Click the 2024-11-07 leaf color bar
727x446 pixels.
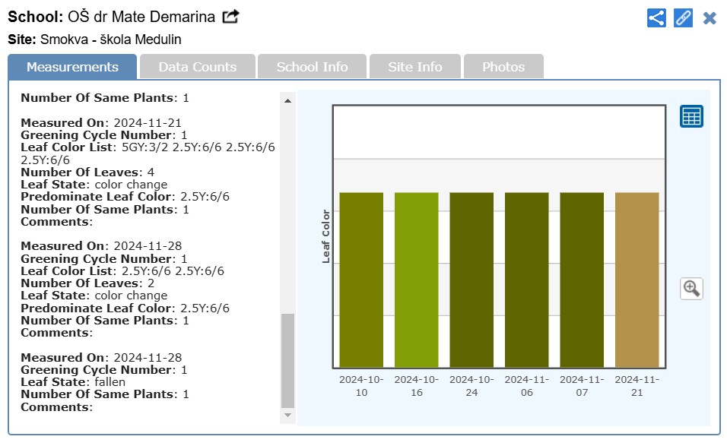pyautogui.click(x=582, y=280)
